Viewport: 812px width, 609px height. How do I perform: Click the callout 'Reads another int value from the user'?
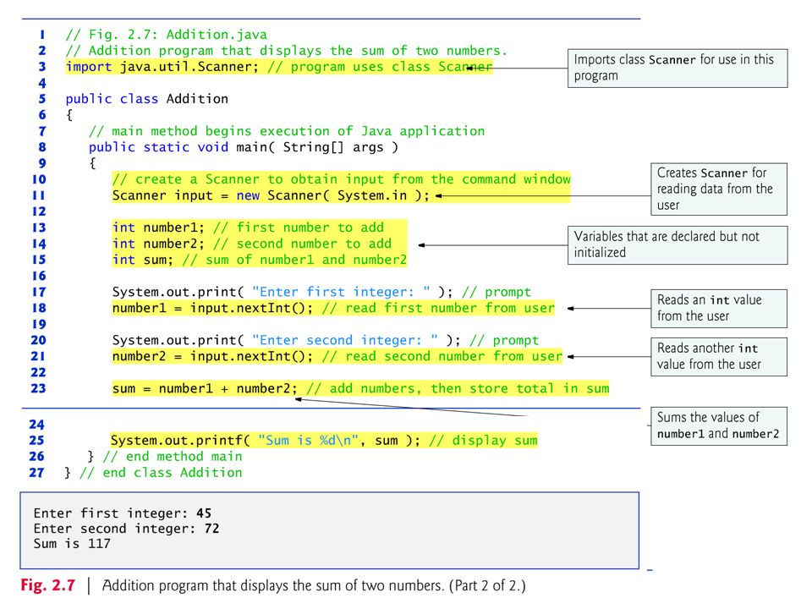tap(719, 357)
